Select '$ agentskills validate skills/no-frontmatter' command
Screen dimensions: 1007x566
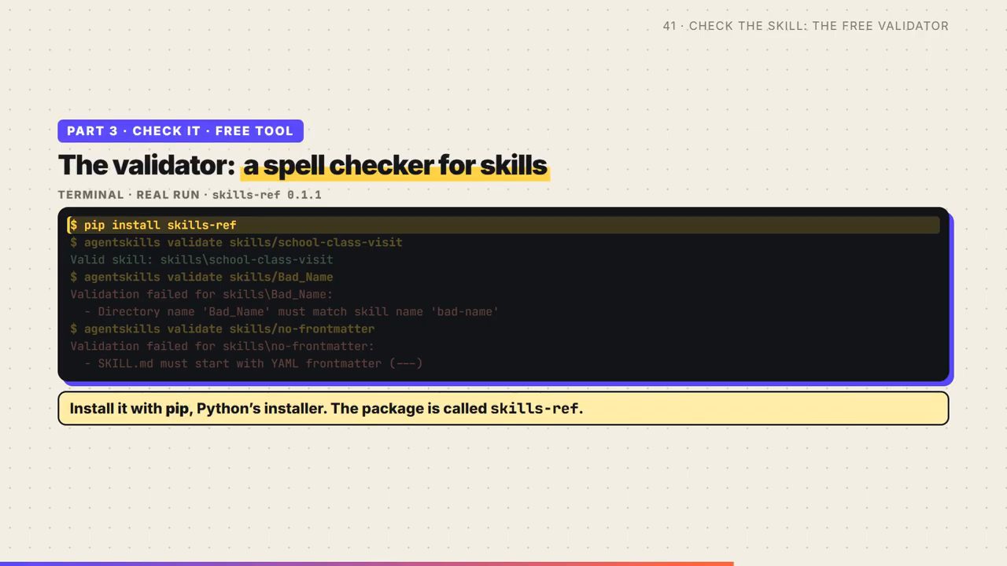click(222, 329)
